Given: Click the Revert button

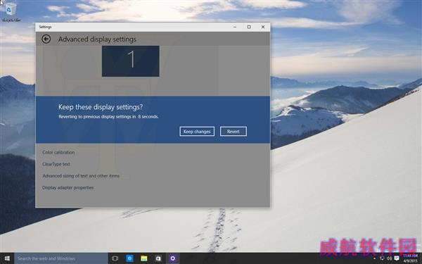Looking at the screenshot, I should pos(234,132).
